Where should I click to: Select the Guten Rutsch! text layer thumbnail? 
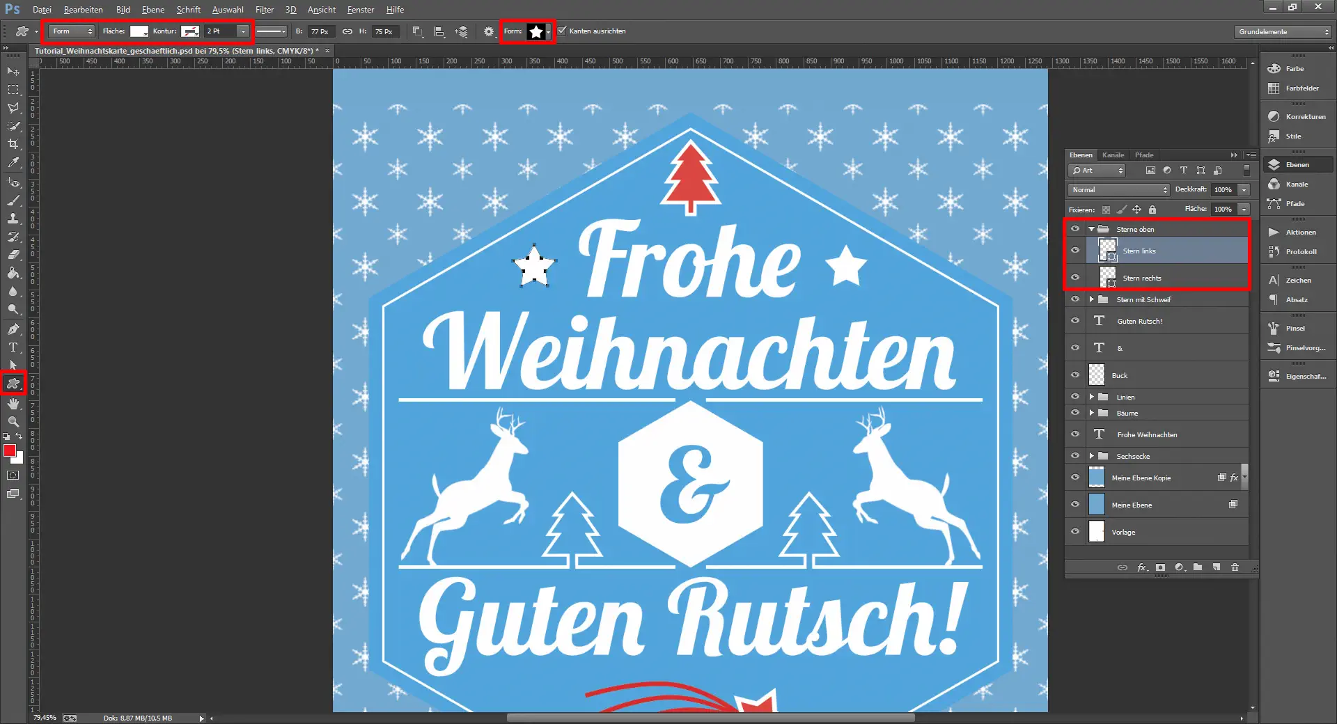tap(1099, 321)
